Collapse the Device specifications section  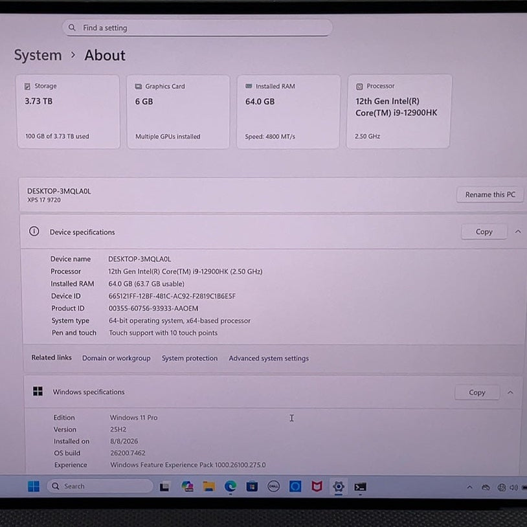point(518,232)
